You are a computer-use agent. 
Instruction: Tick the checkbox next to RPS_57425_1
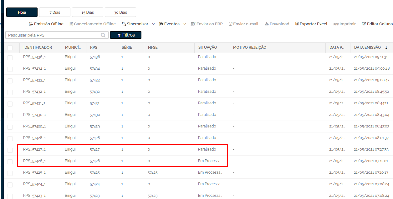[10, 173]
